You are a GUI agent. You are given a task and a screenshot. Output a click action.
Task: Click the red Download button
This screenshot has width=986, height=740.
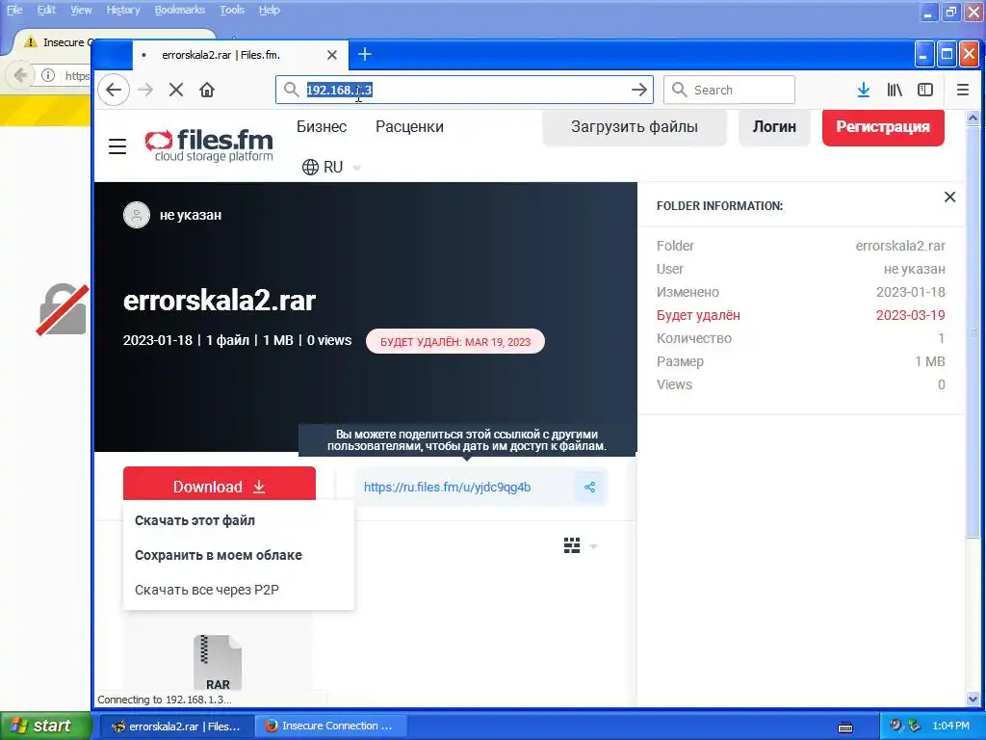tap(220, 485)
